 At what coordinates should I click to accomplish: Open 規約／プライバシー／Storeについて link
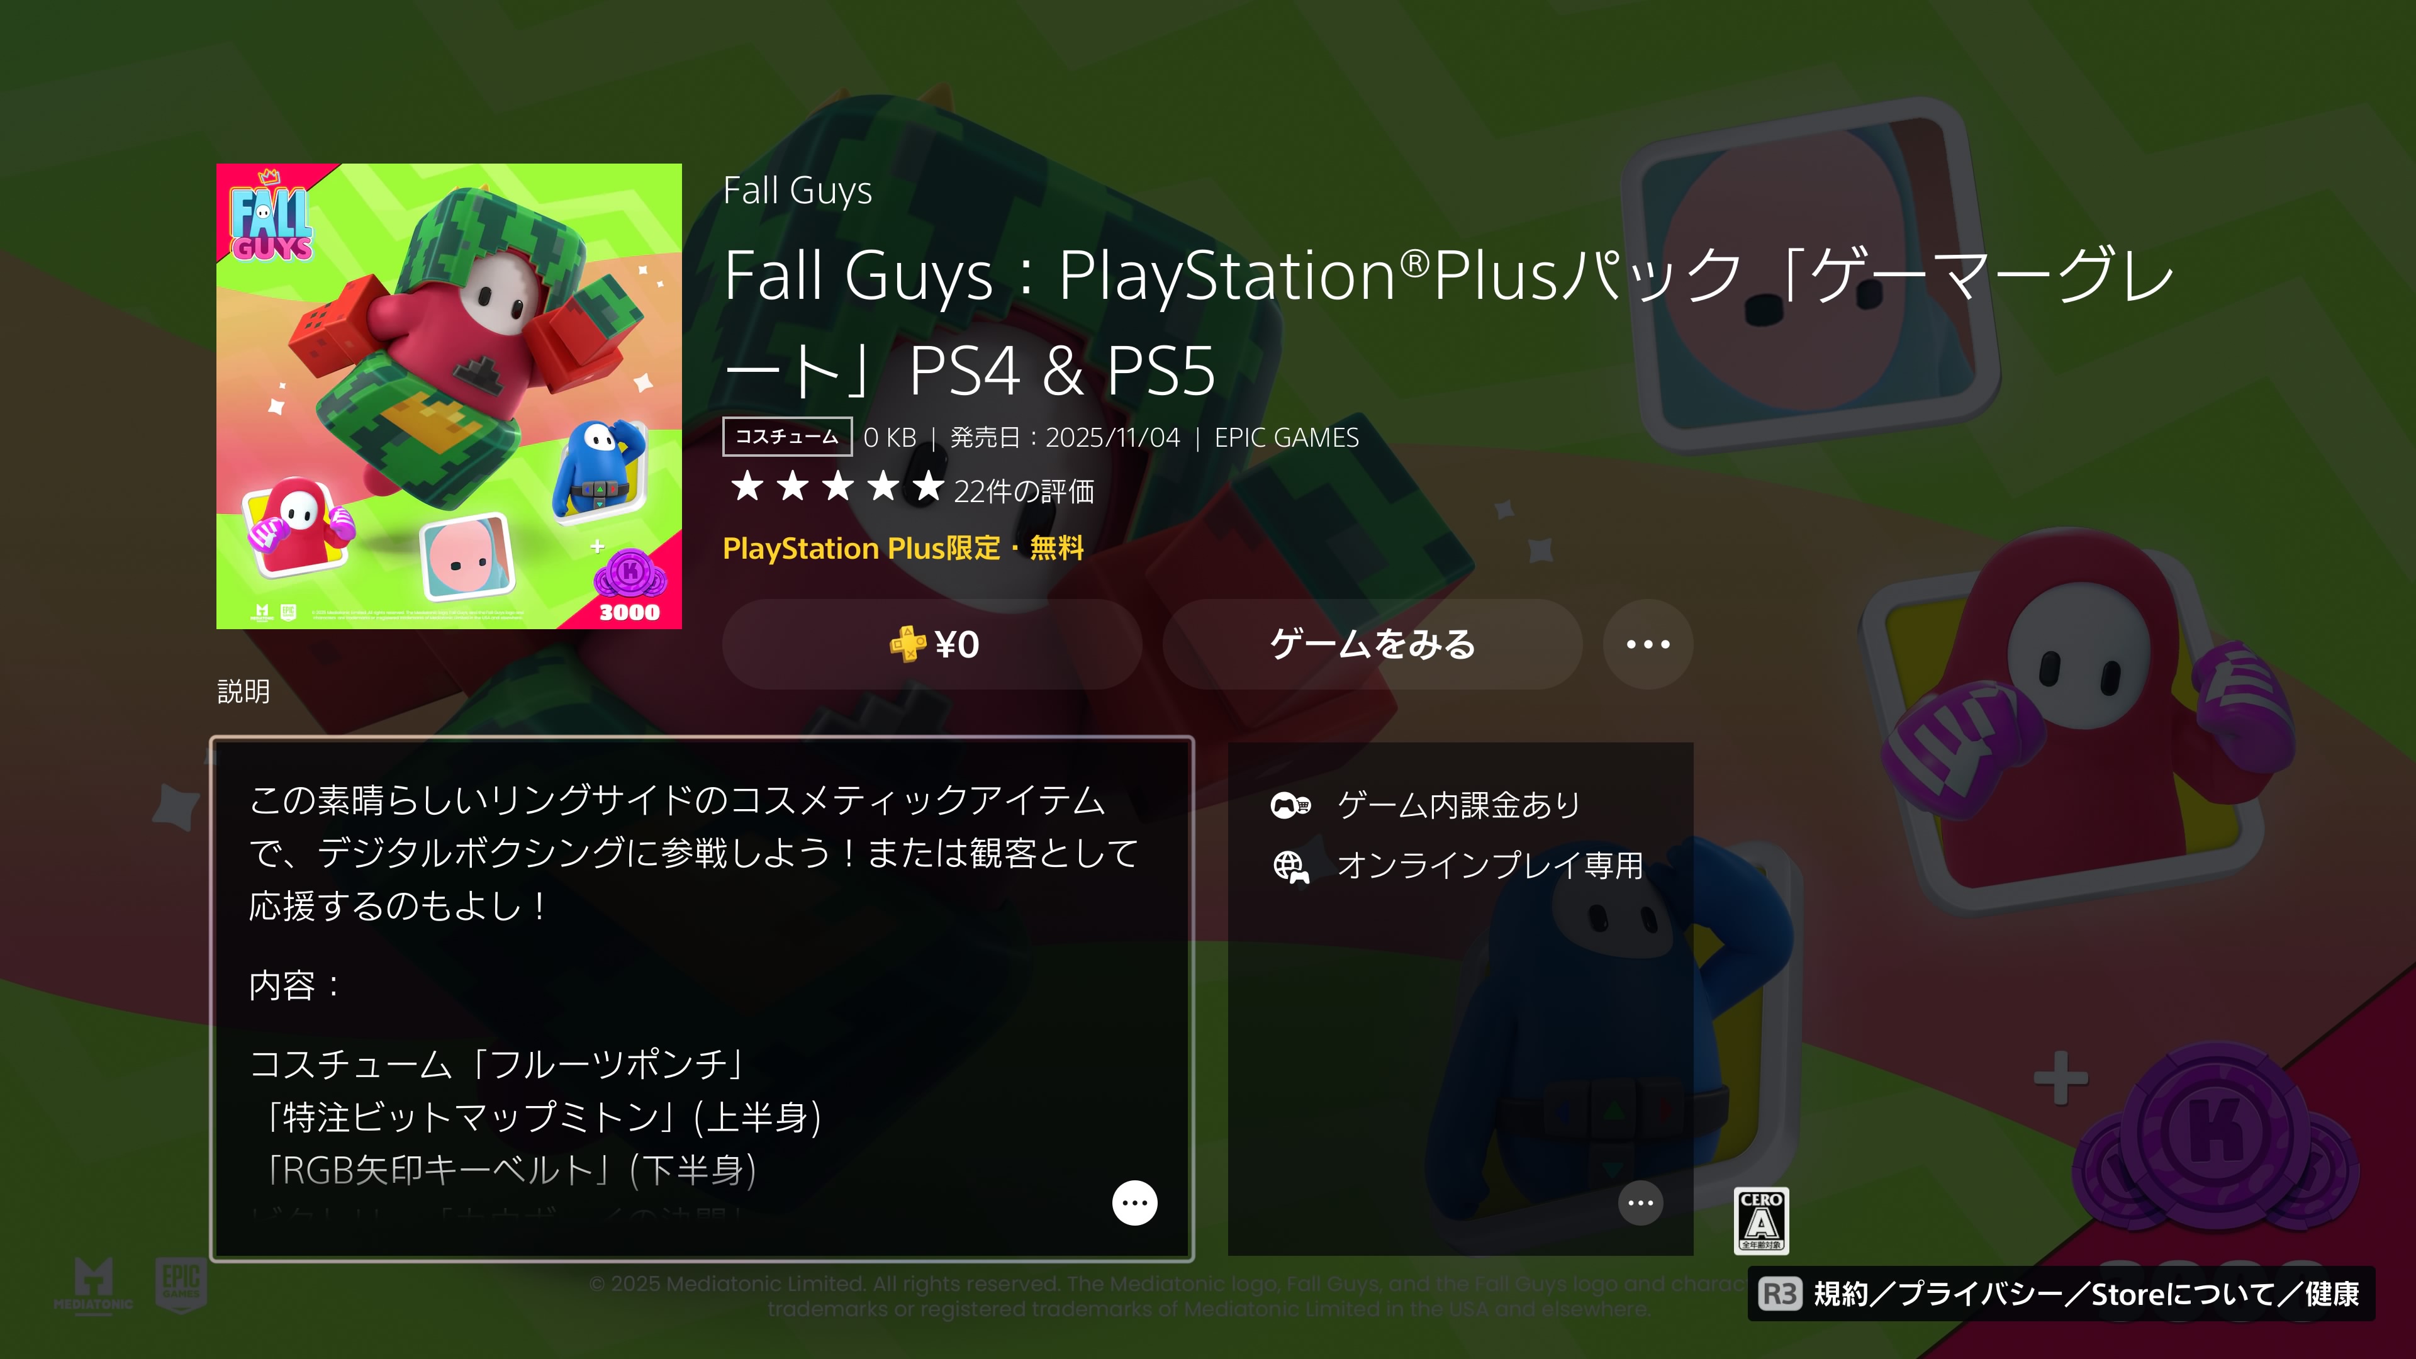point(2086,1294)
